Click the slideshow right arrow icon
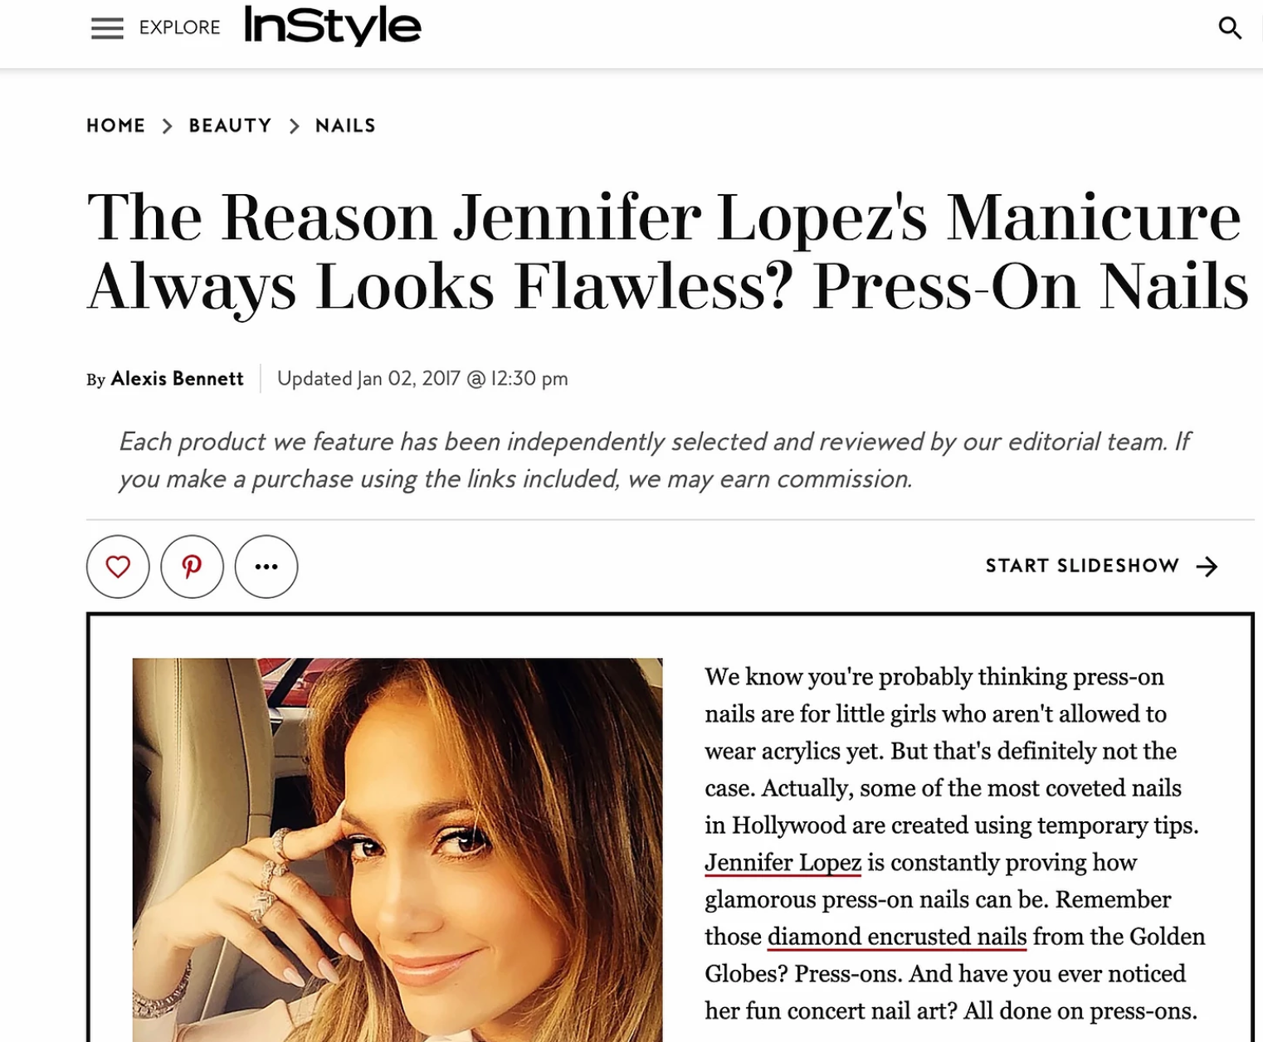Image resolution: width=1263 pixels, height=1042 pixels. (x=1207, y=567)
